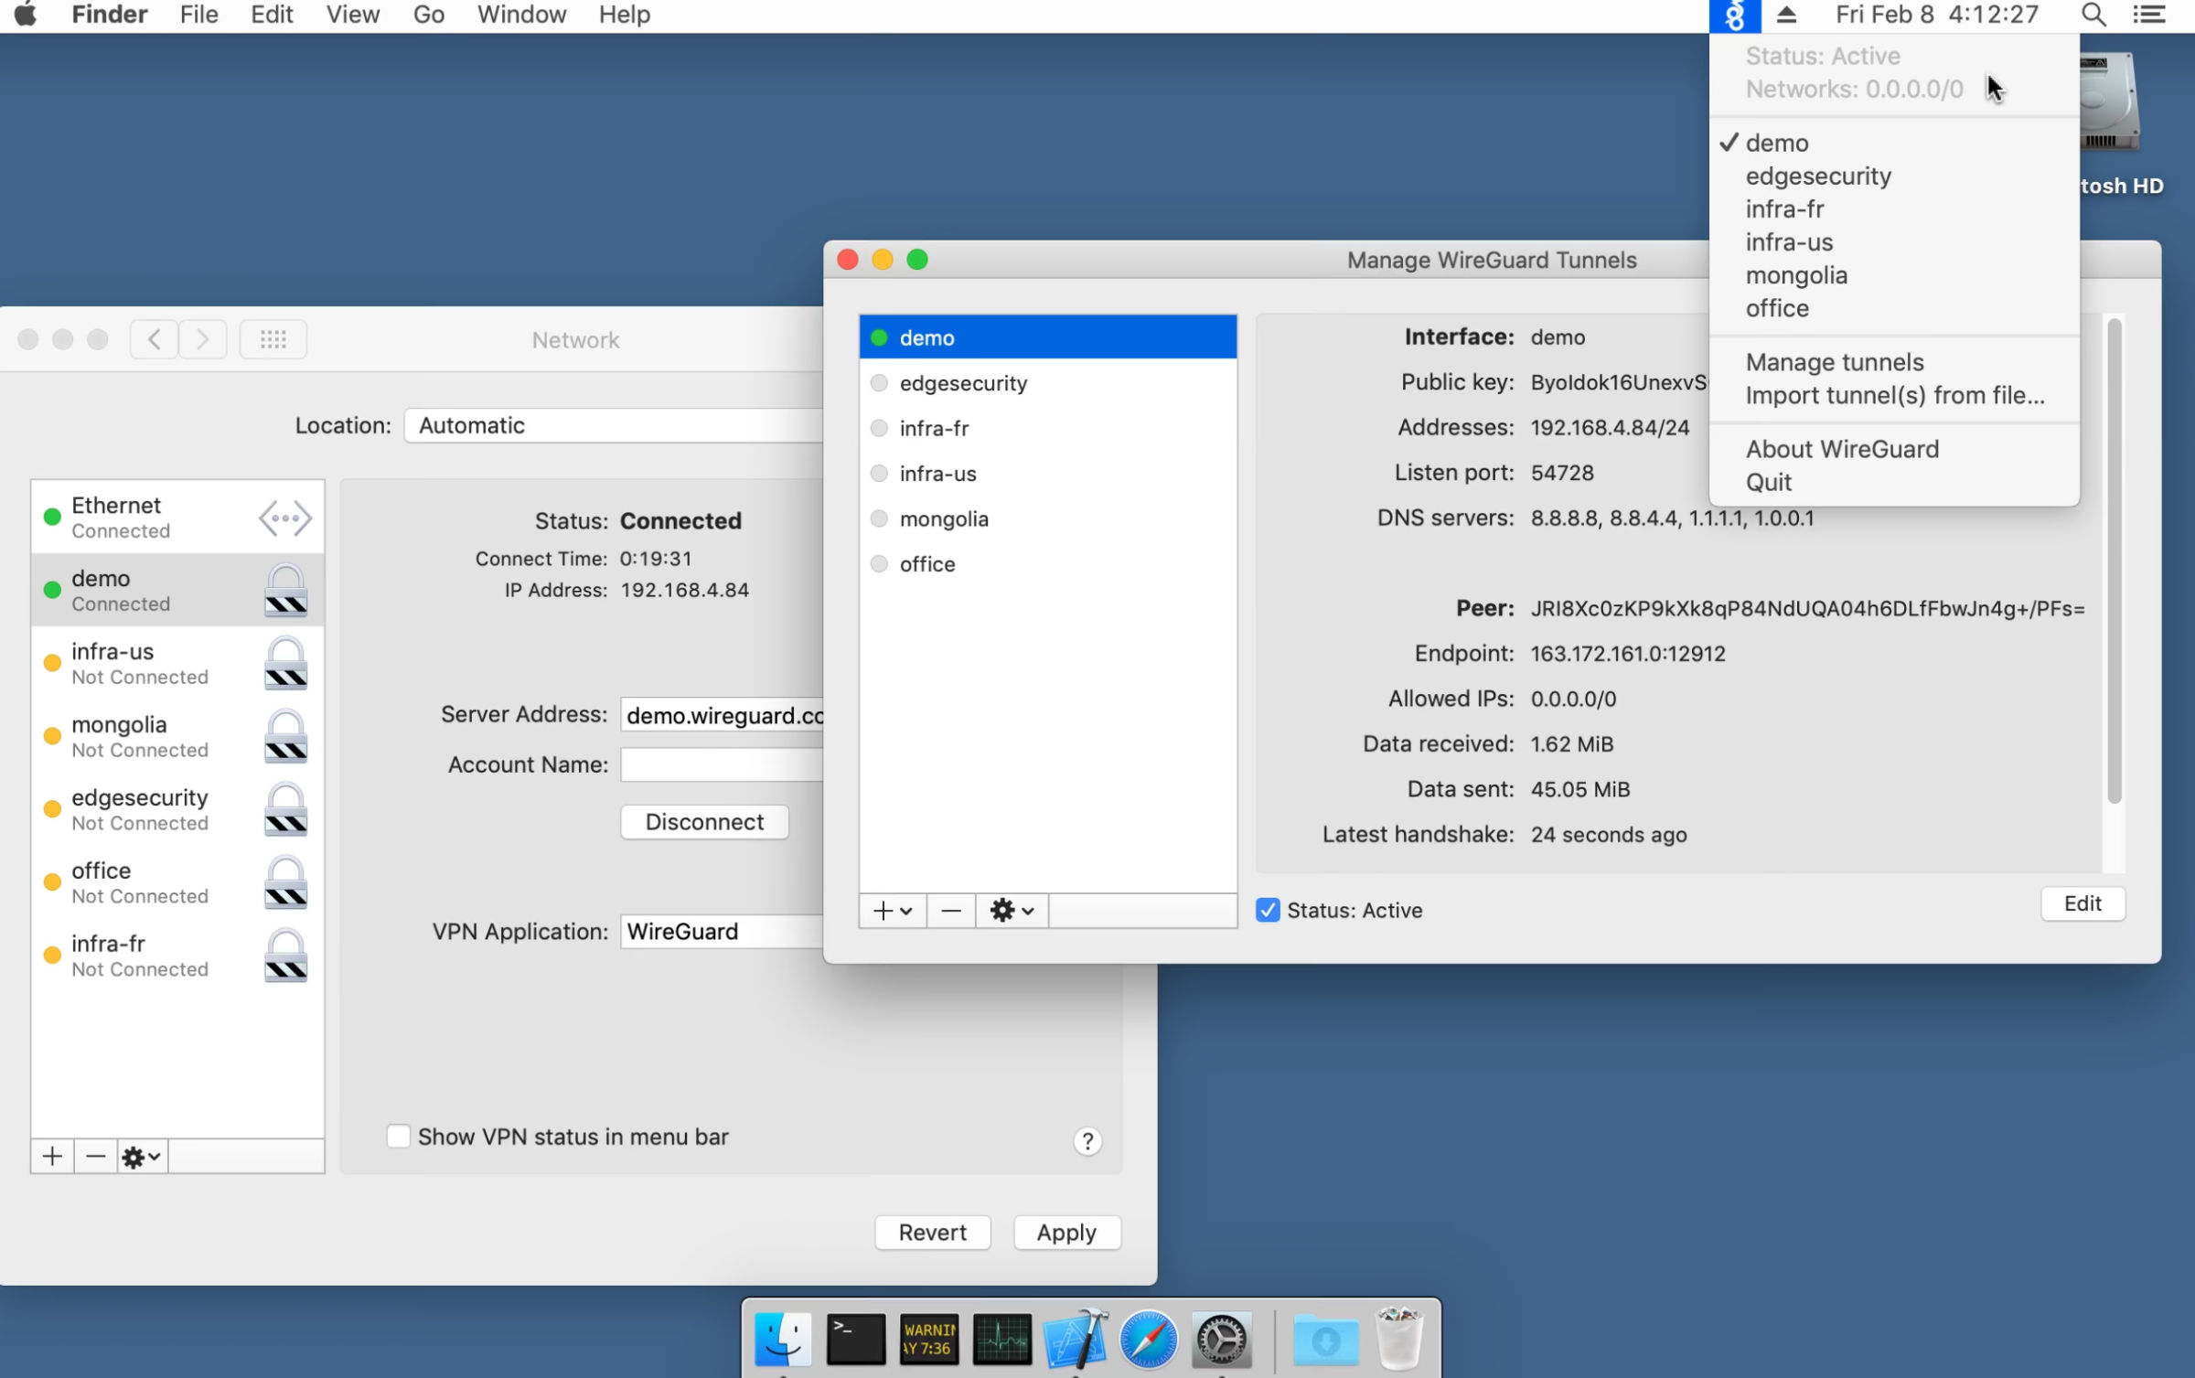Select the mongolia tunnel radio button
The image size is (2195, 1378).
tap(879, 518)
